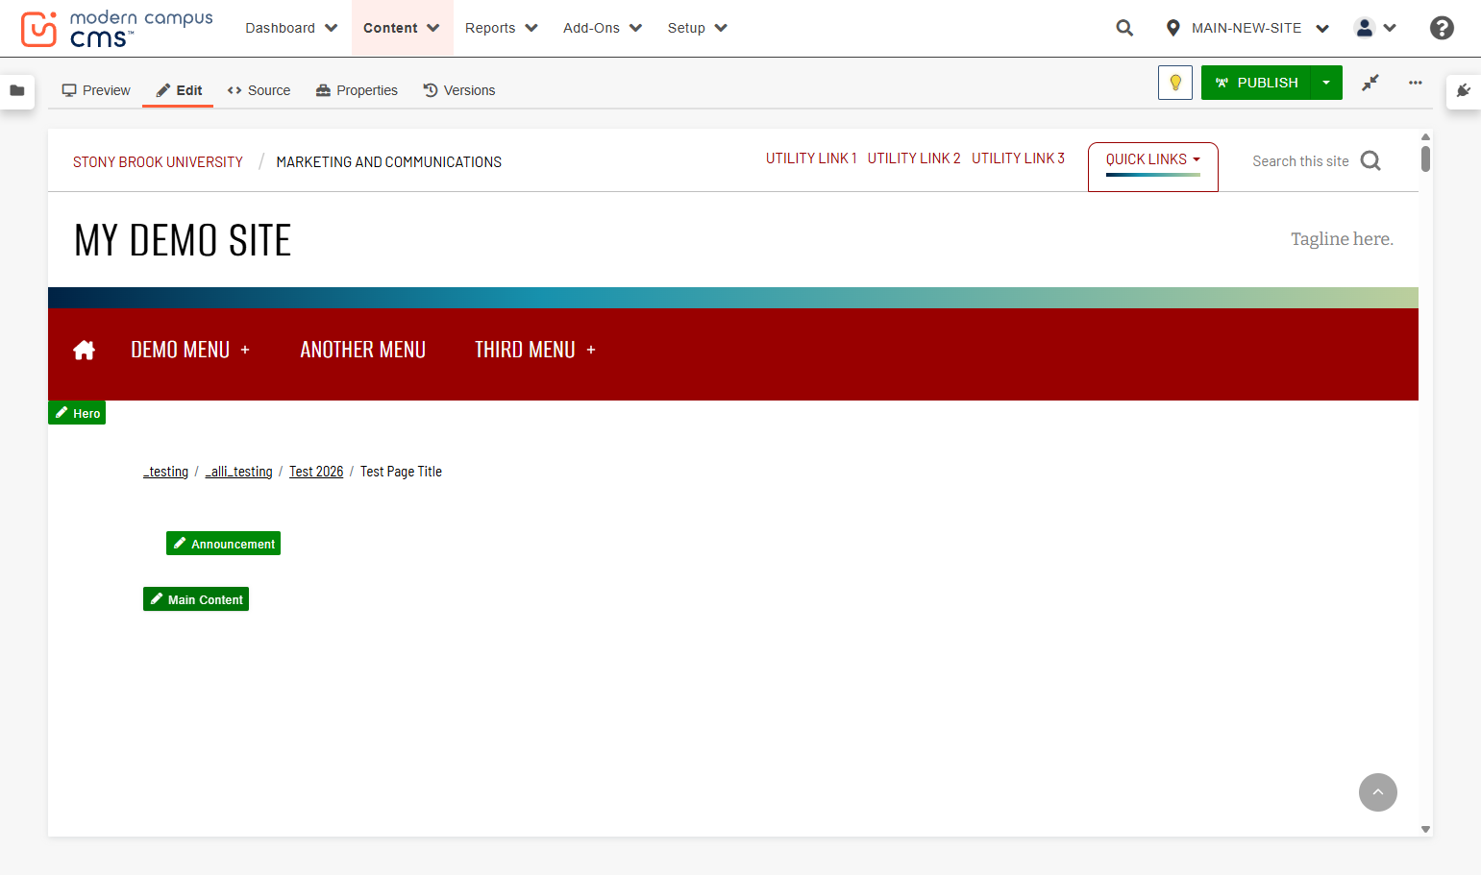This screenshot has width=1481, height=875.
Task: Go to the _testing breadcrumb link
Action: (165, 472)
